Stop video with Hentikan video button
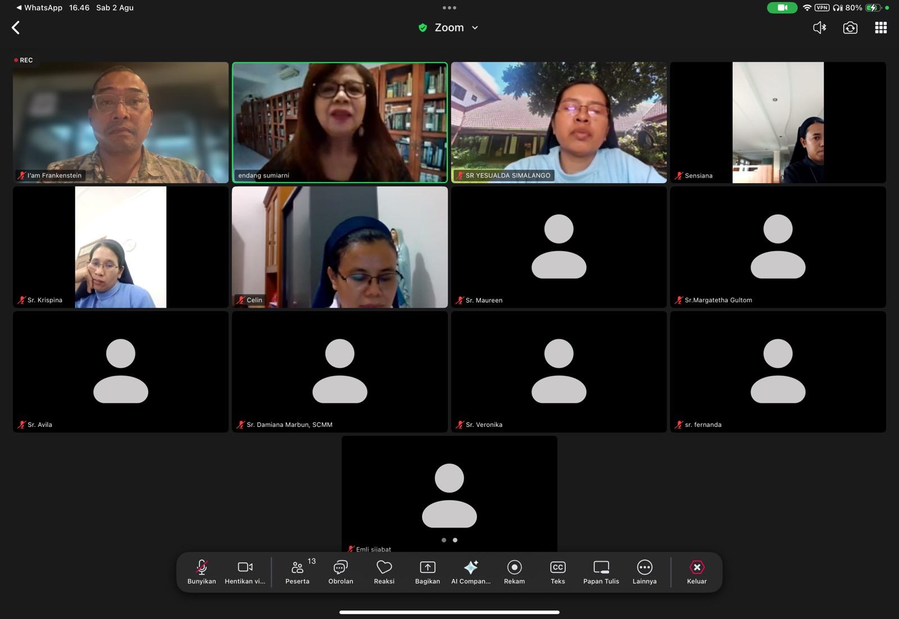Viewport: 899px width, 619px height. coord(245,572)
